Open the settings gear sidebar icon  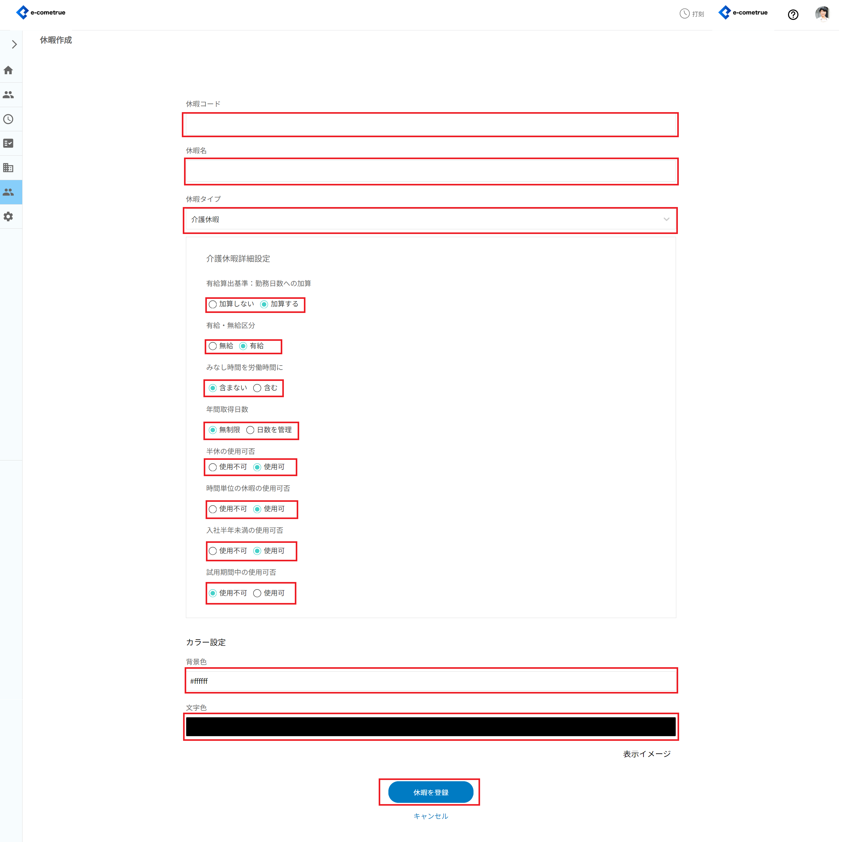[8, 216]
